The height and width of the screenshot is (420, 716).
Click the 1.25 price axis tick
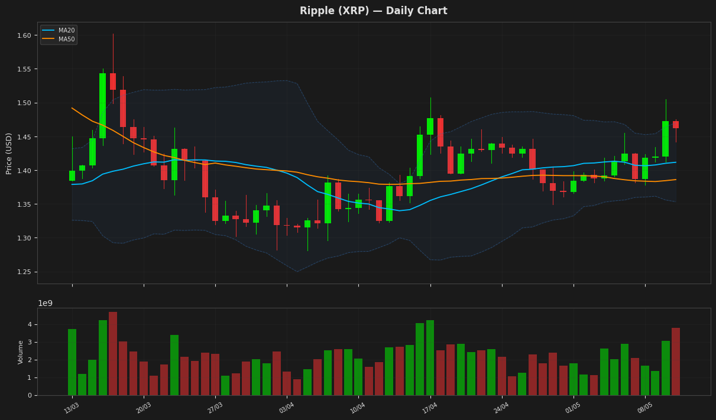pos(24,272)
